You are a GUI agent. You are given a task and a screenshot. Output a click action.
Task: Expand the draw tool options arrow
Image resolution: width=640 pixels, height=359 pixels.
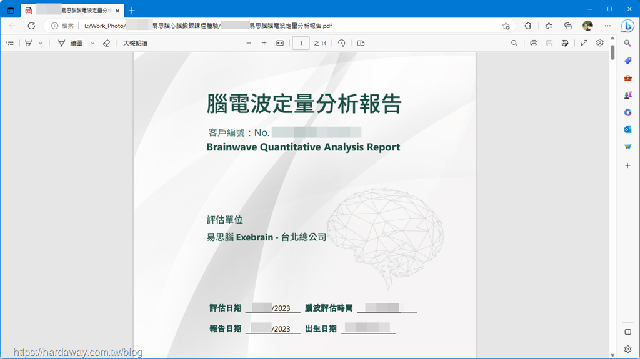pos(92,43)
